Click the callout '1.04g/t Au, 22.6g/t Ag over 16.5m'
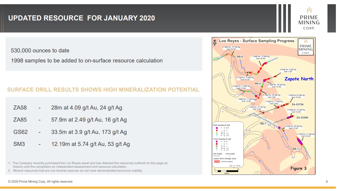Image resolution: width=337 pixels, height=191 pixels. pos(296,96)
